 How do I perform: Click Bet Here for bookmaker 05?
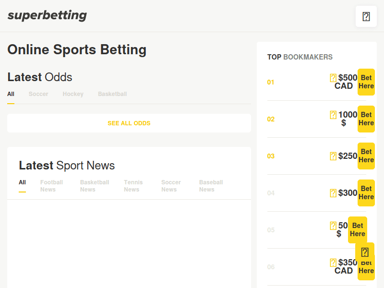click(x=358, y=230)
